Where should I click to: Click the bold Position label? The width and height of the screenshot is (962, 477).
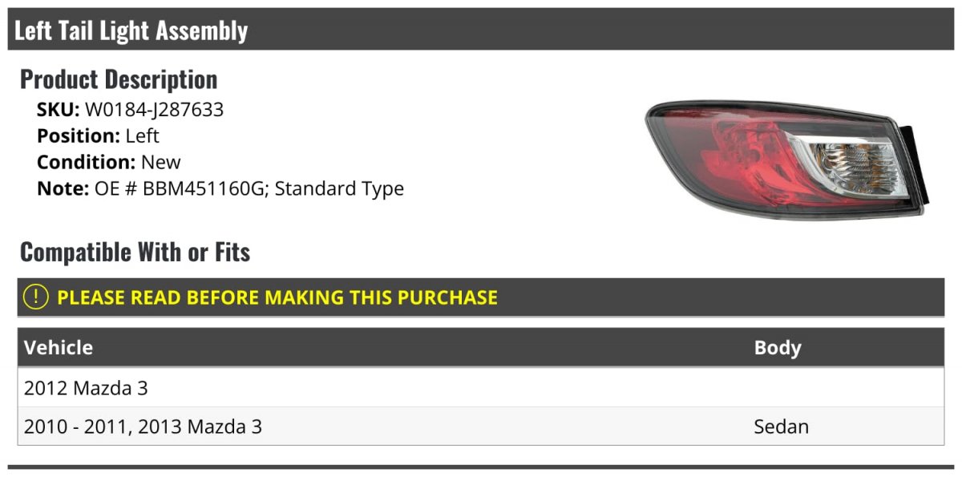78,136
